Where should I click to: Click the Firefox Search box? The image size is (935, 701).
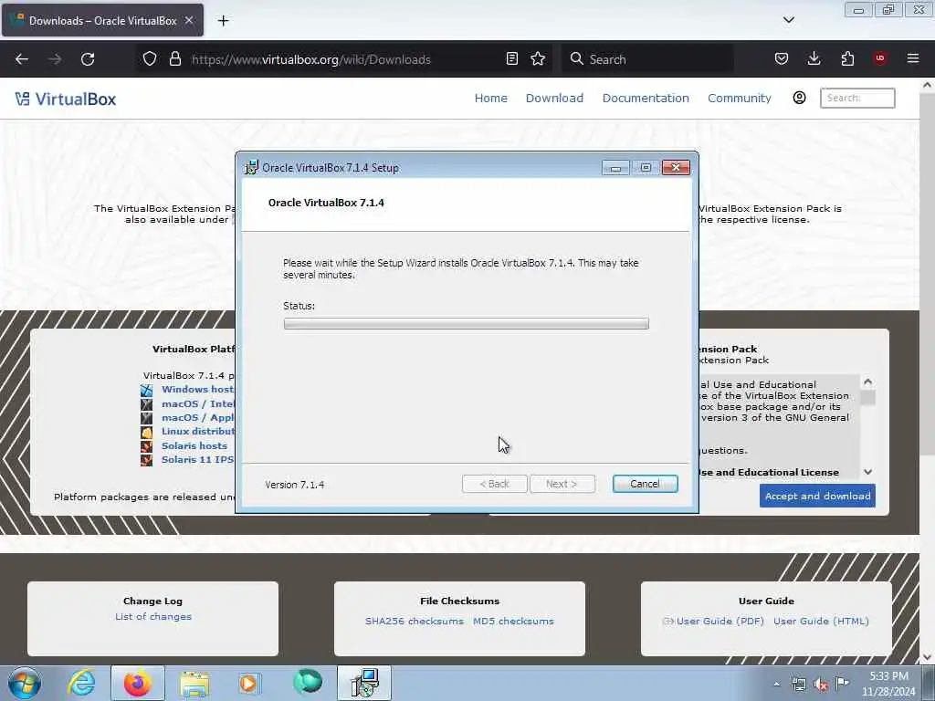tap(647, 59)
